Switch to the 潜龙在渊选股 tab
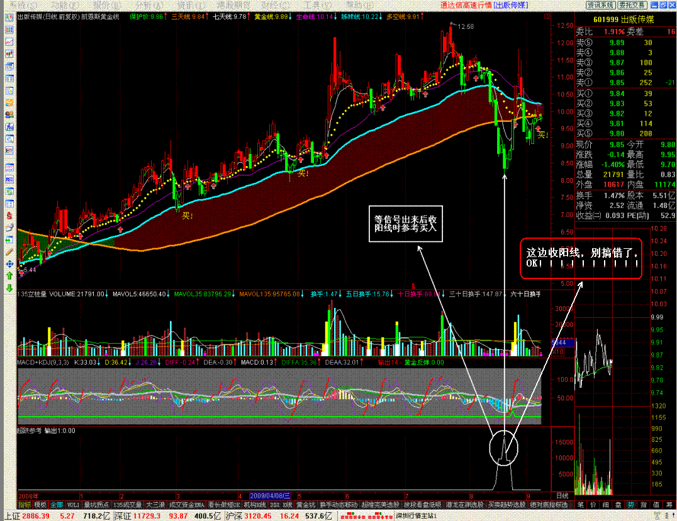The height and width of the screenshot is (521, 677). point(464,505)
